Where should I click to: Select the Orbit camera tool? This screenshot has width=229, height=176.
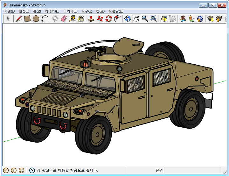tap(128, 19)
